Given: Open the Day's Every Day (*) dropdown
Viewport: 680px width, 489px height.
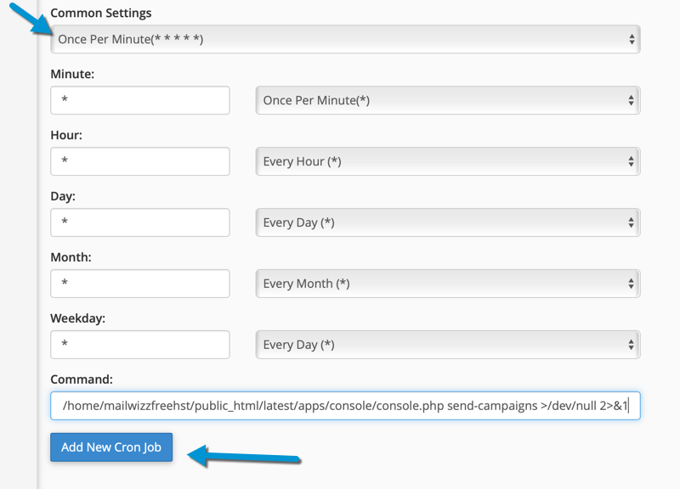Looking at the screenshot, I should (x=448, y=222).
